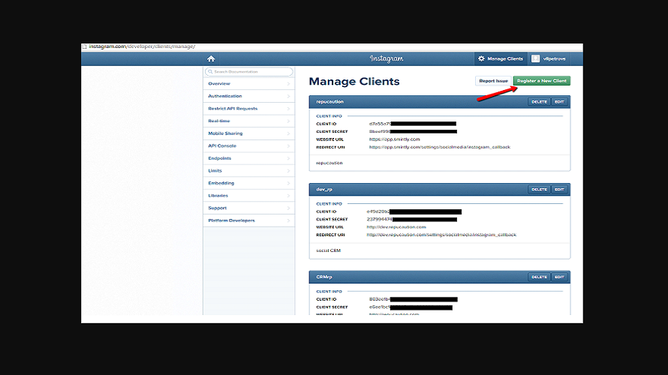Click CLIENT ID label in repucaution card
The width and height of the screenshot is (668, 375).
coord(326,124)
